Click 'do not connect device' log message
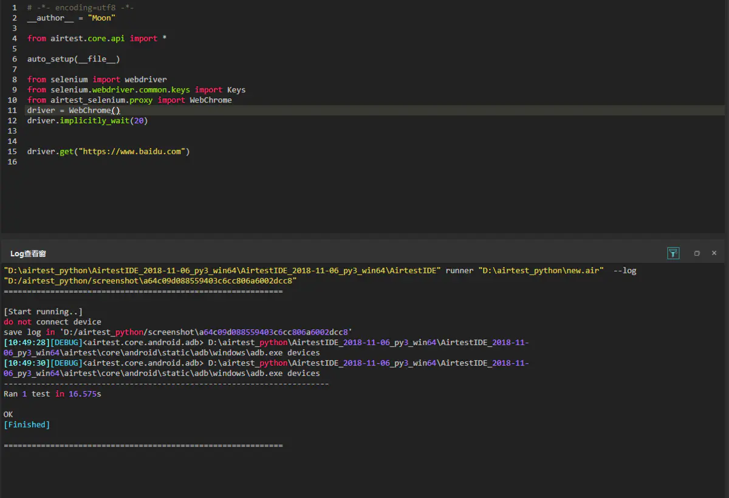Viewport: 729px width, 498px height. pyautogui.click(x=52, y=322)
